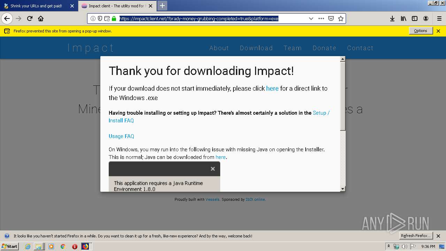The height and width of the screenshot is (251, 446).
Task: Open media player taskbar icon
Action: 51,246
